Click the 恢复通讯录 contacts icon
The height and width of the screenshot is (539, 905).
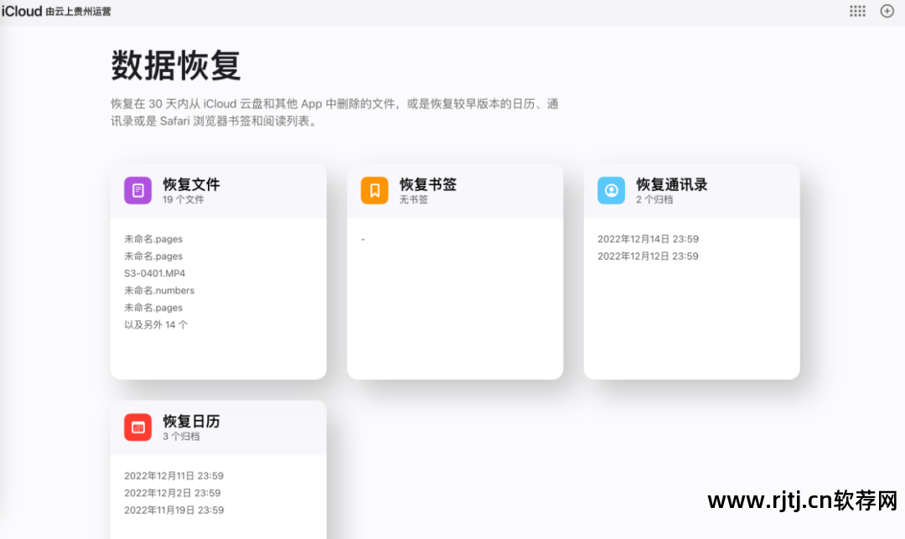pyautogui.click(x=611, y=190)
